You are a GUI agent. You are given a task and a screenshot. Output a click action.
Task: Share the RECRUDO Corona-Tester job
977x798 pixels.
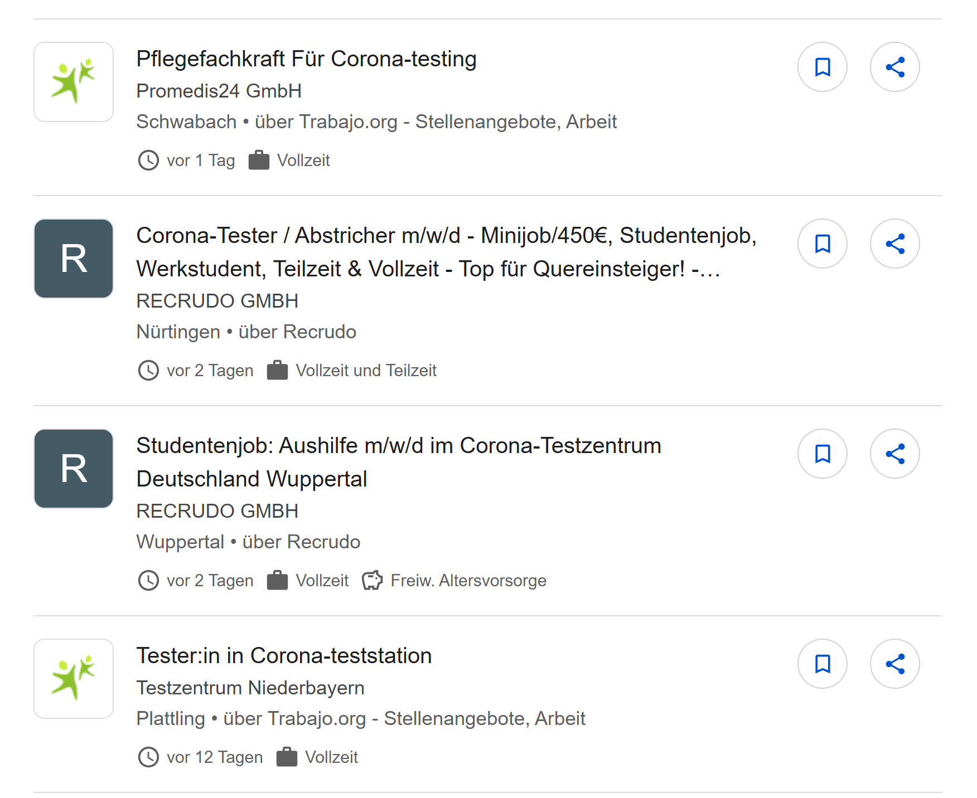coord(895,244)
